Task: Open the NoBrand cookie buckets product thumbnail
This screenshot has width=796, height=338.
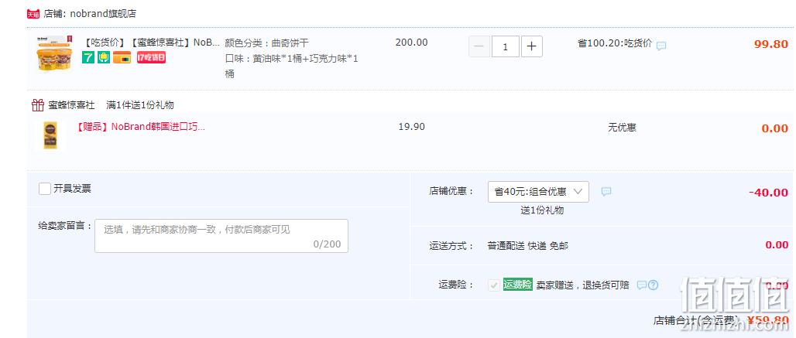Action: [53, 53]
